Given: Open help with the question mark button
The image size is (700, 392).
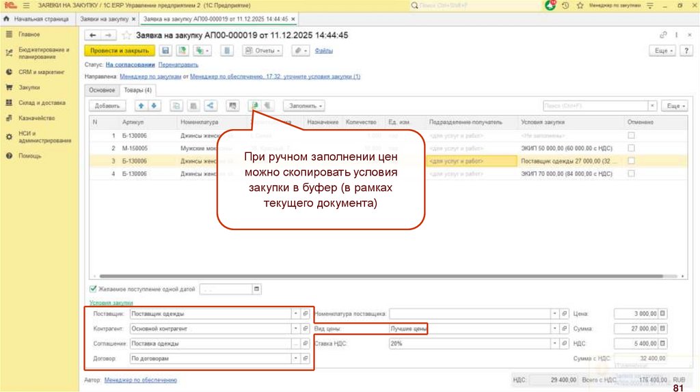Looking at the screenshot, I should coord(686,51).
